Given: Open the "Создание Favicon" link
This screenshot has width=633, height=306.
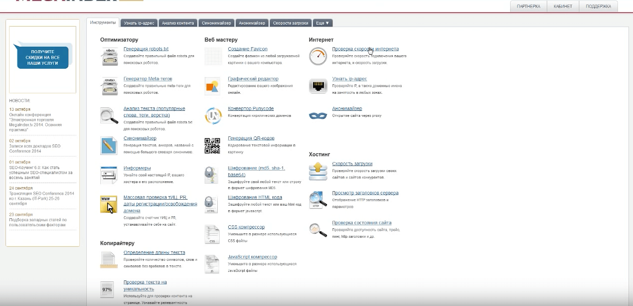Looking at the screenshot, I should point(247,49).
